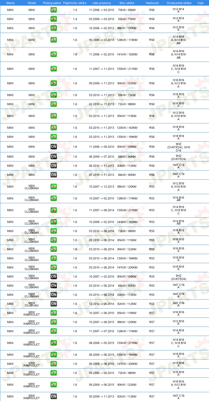
Task: Select the 10.2007 -> 06.2010 date cell
Action: (x=102, y=313)
